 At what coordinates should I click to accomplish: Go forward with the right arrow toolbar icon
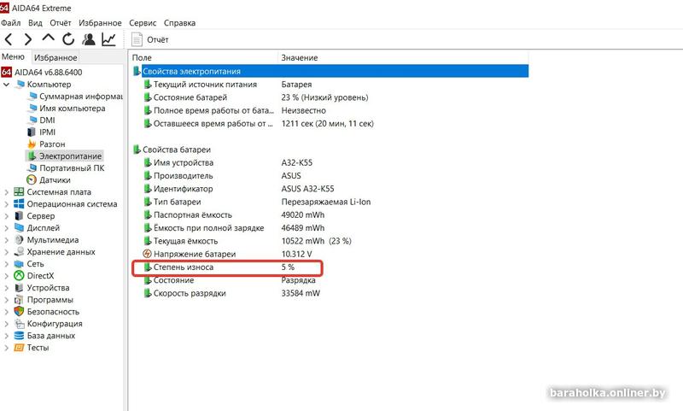28,39
